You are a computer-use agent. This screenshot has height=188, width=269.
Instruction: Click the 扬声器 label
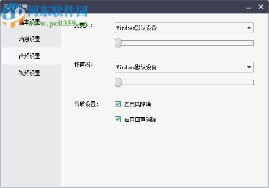(83, 64)
